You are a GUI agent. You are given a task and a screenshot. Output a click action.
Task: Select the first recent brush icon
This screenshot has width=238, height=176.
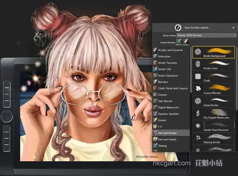(x=179, y=42)
